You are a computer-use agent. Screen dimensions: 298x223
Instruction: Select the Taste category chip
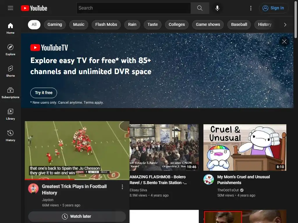[152, 24]
